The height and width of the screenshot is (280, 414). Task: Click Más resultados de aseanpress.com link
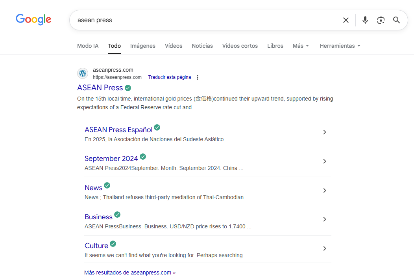(130, 273)
